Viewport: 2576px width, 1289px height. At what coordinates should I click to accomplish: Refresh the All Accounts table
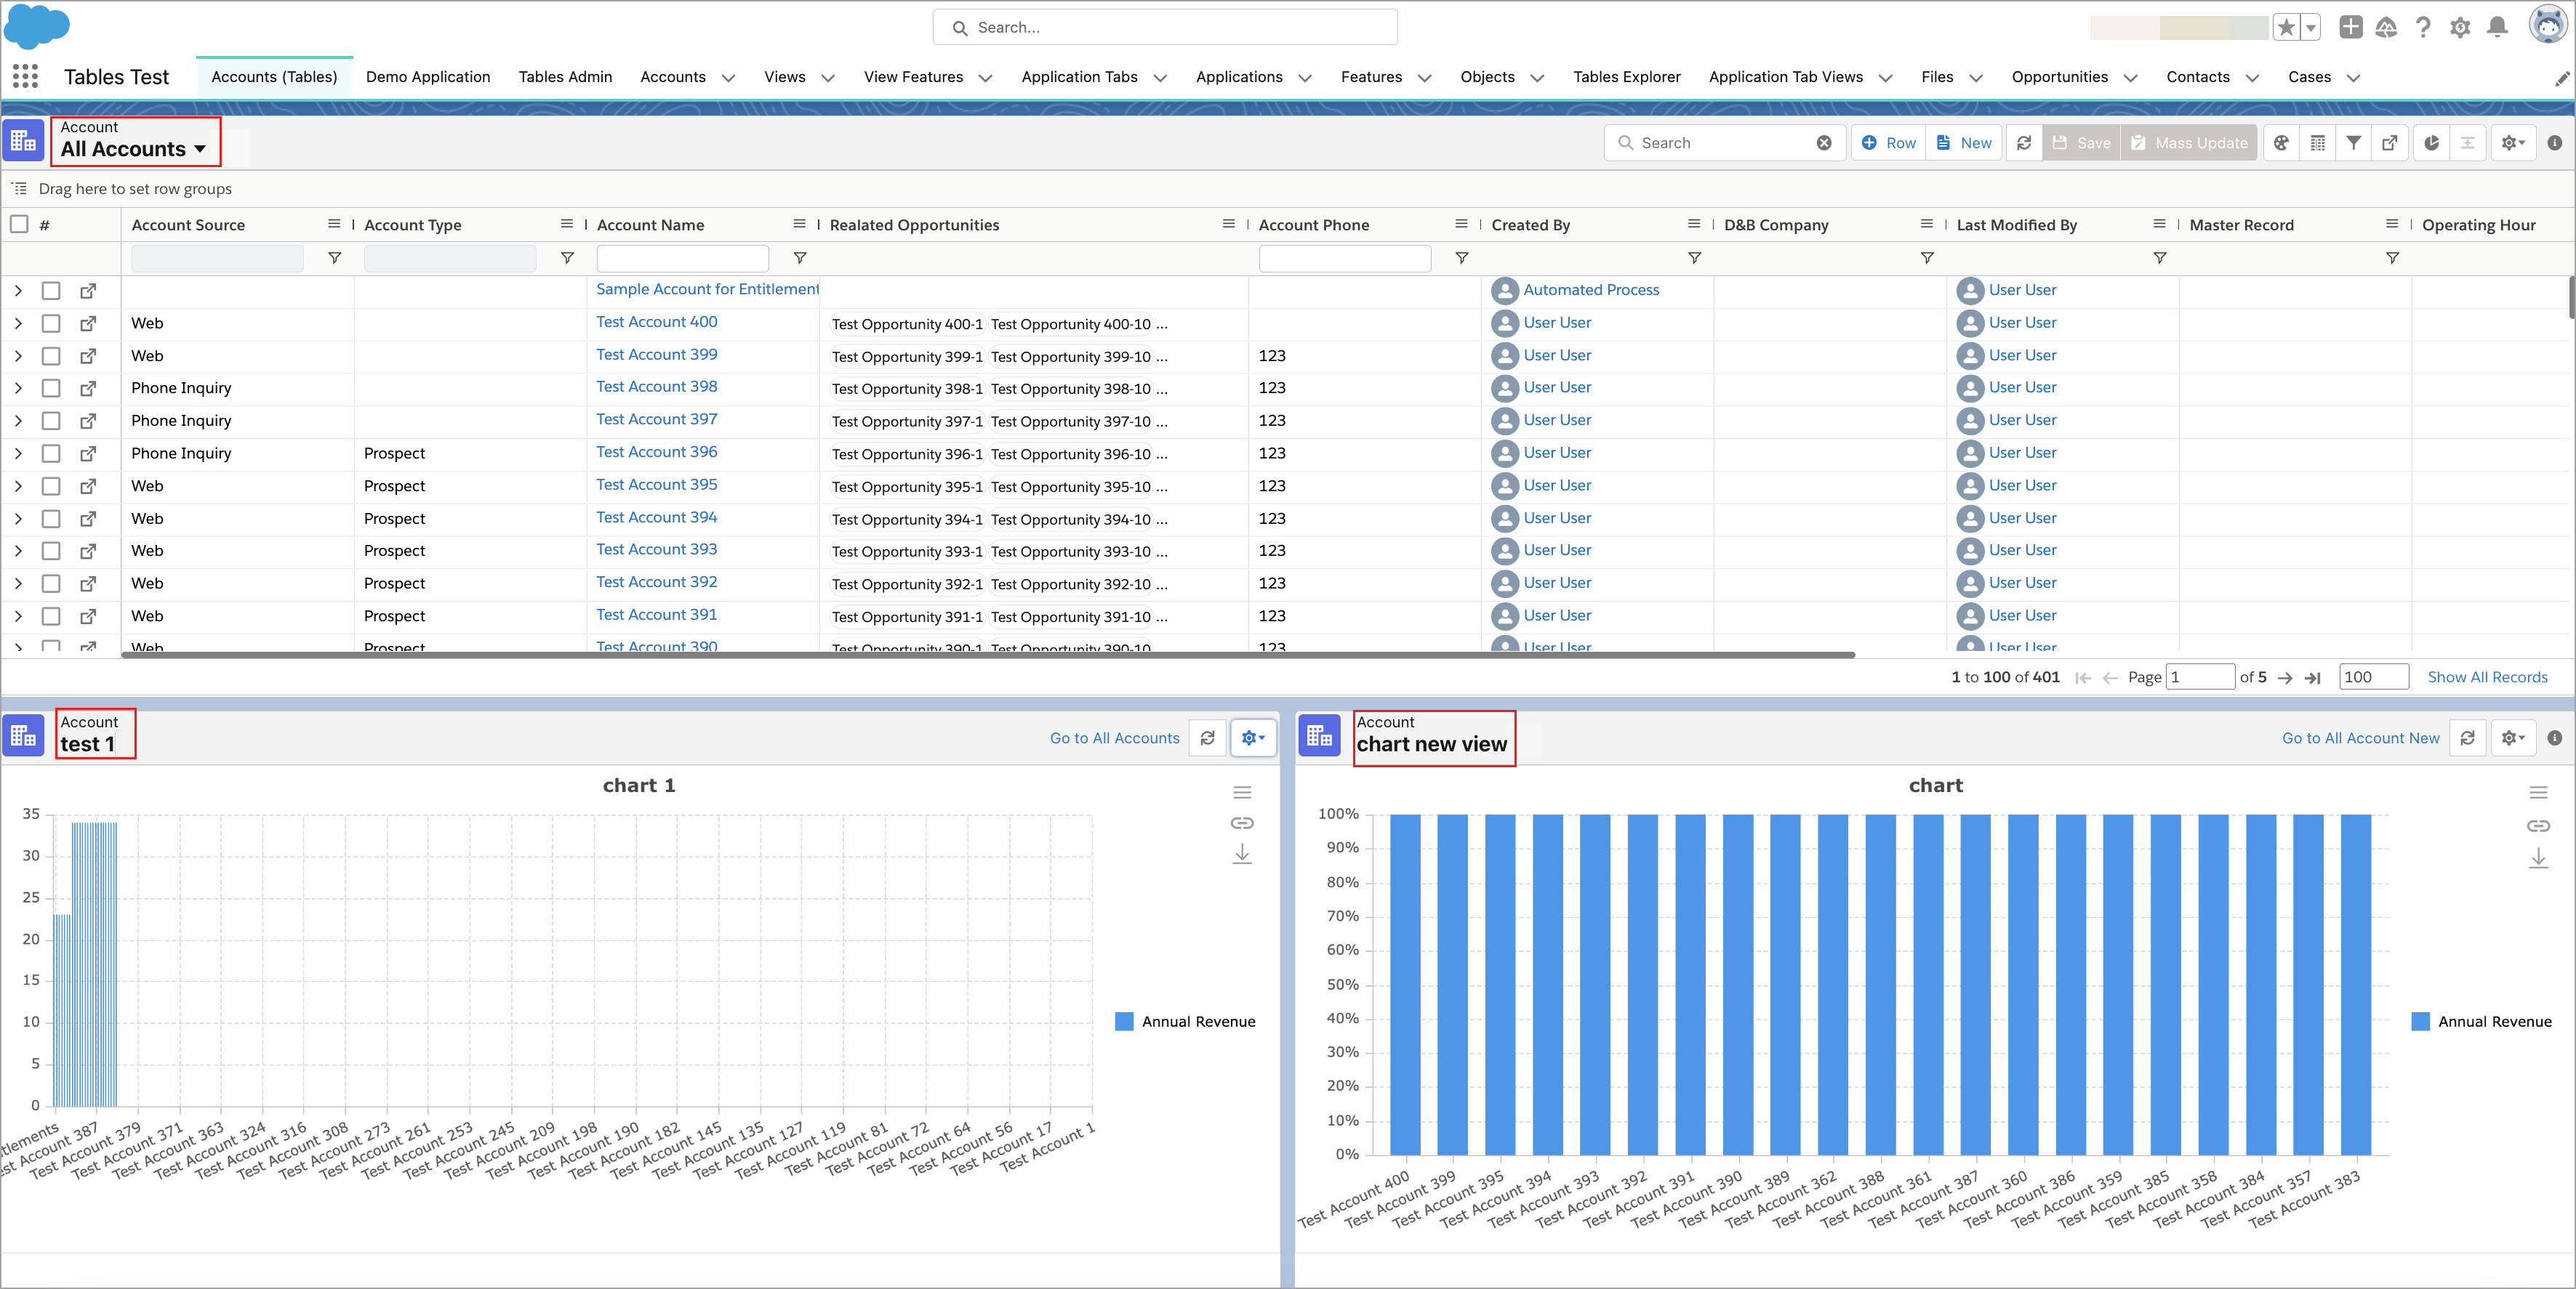click(x=2023, y=143)
